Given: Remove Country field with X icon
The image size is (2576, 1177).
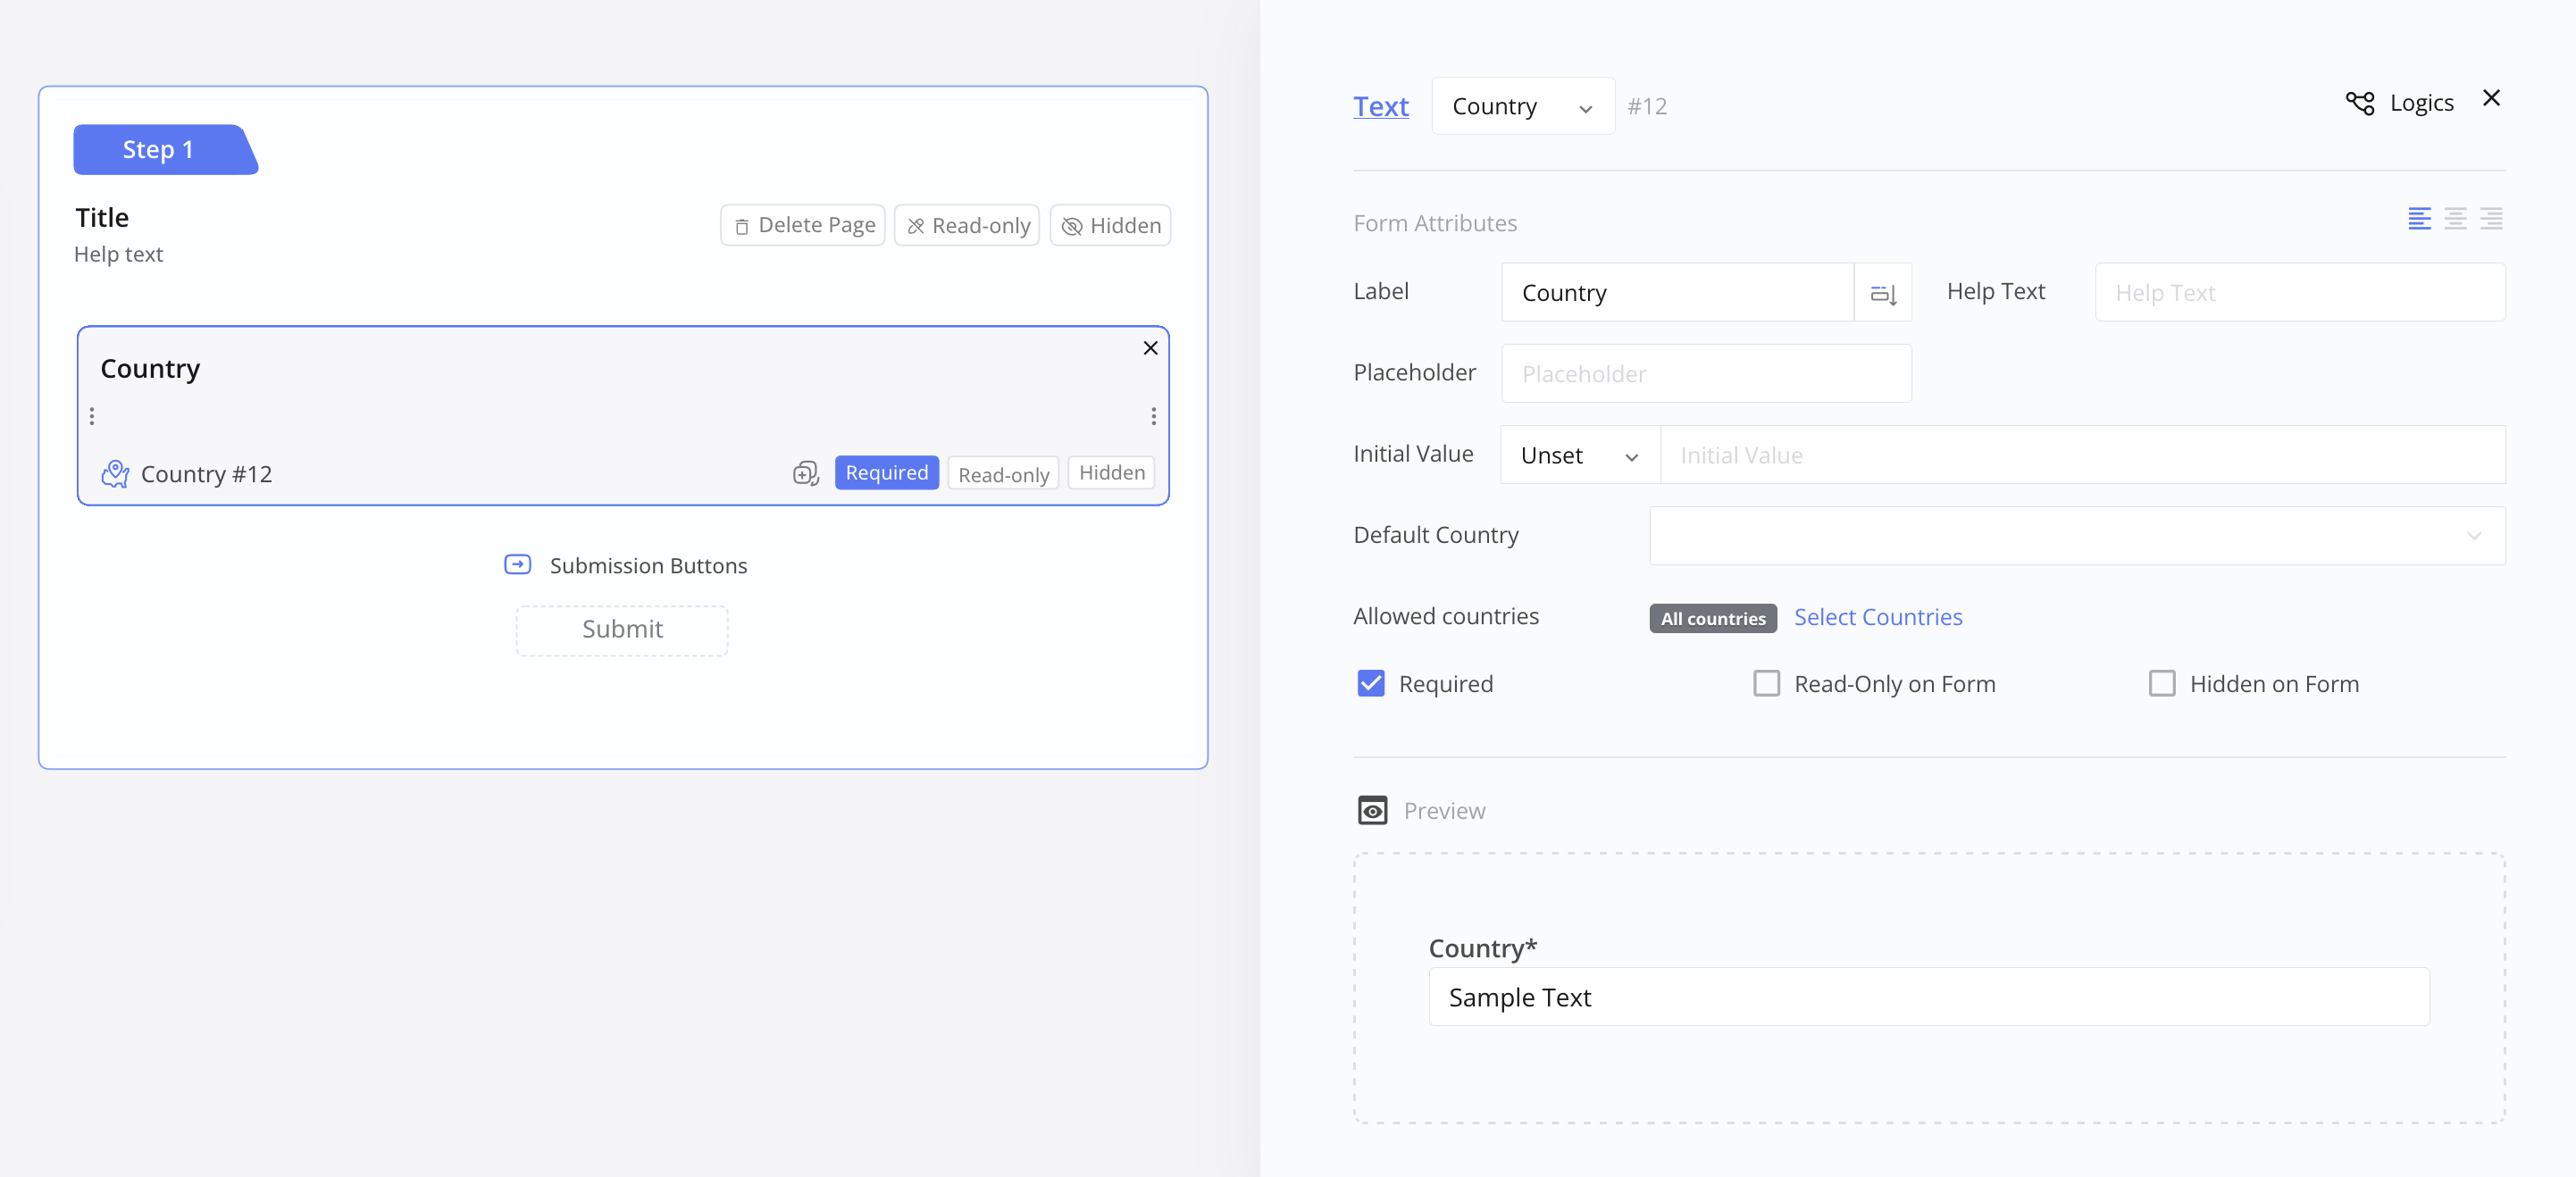Looking at the screenshot, I should 1150,348.
